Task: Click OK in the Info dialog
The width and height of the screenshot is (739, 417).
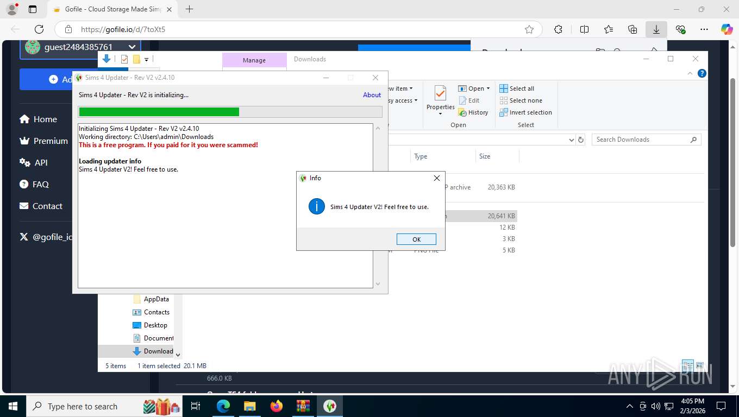Action: tap(416, 239)
